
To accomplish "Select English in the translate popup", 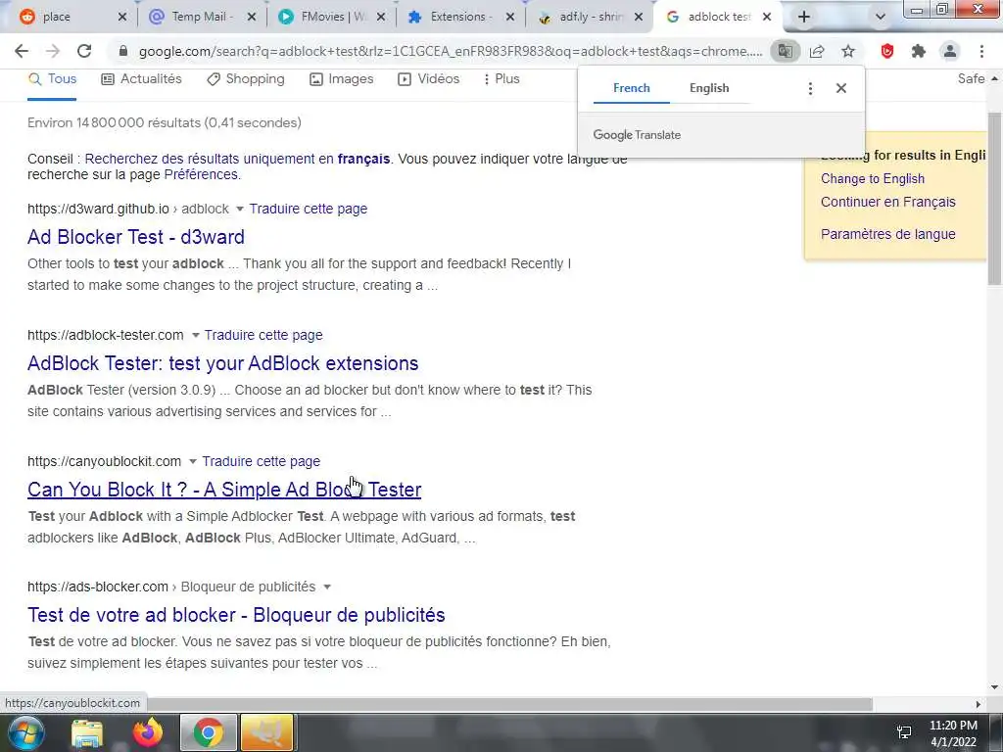I will [x=709, y=88].
